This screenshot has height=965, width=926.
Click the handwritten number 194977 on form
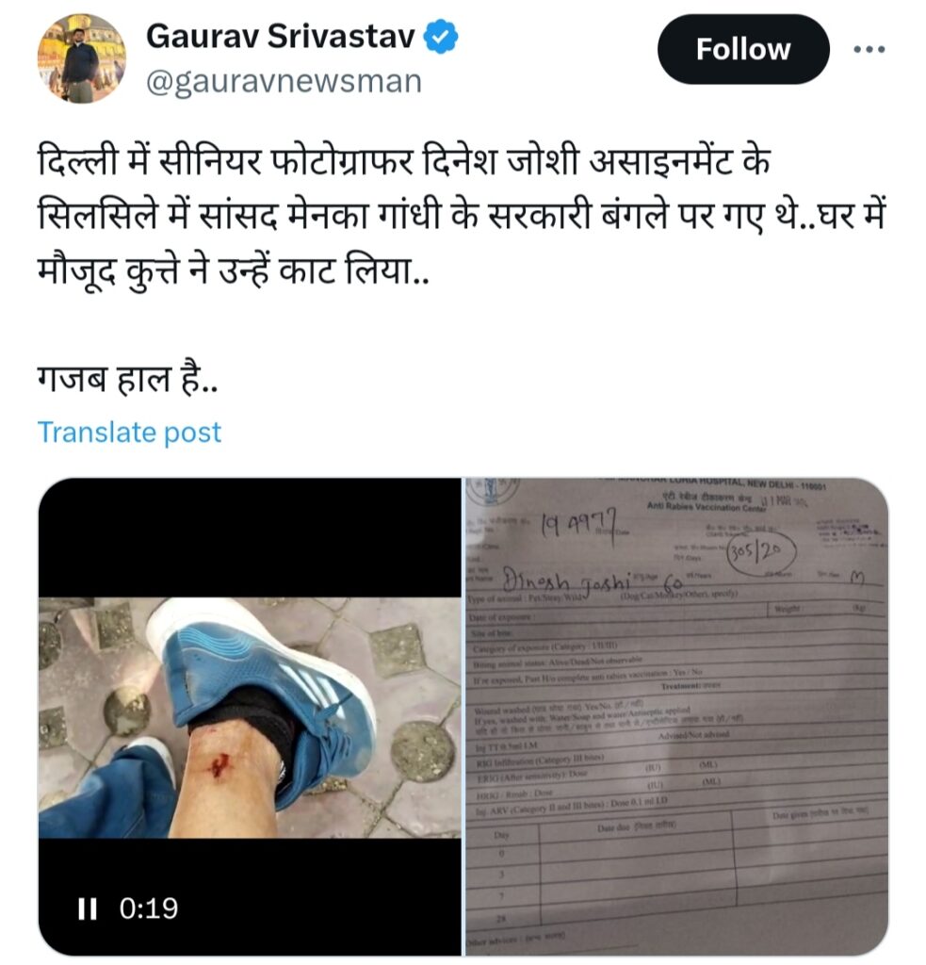[x=578, y=526]
